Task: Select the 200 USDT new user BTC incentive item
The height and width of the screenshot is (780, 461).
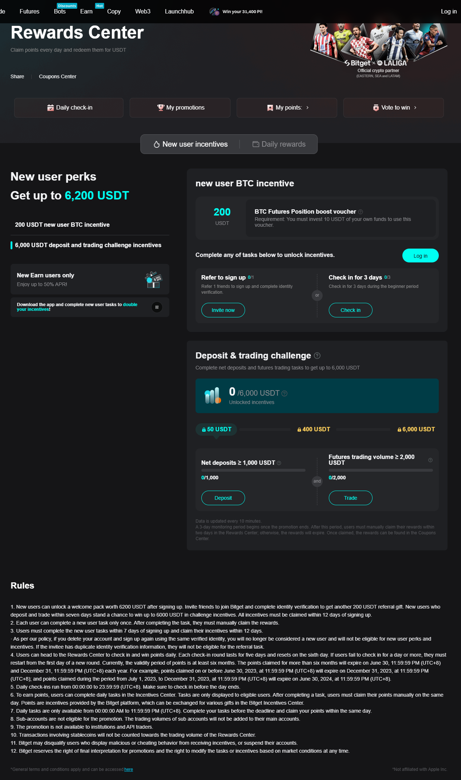Action: (62, 225)
